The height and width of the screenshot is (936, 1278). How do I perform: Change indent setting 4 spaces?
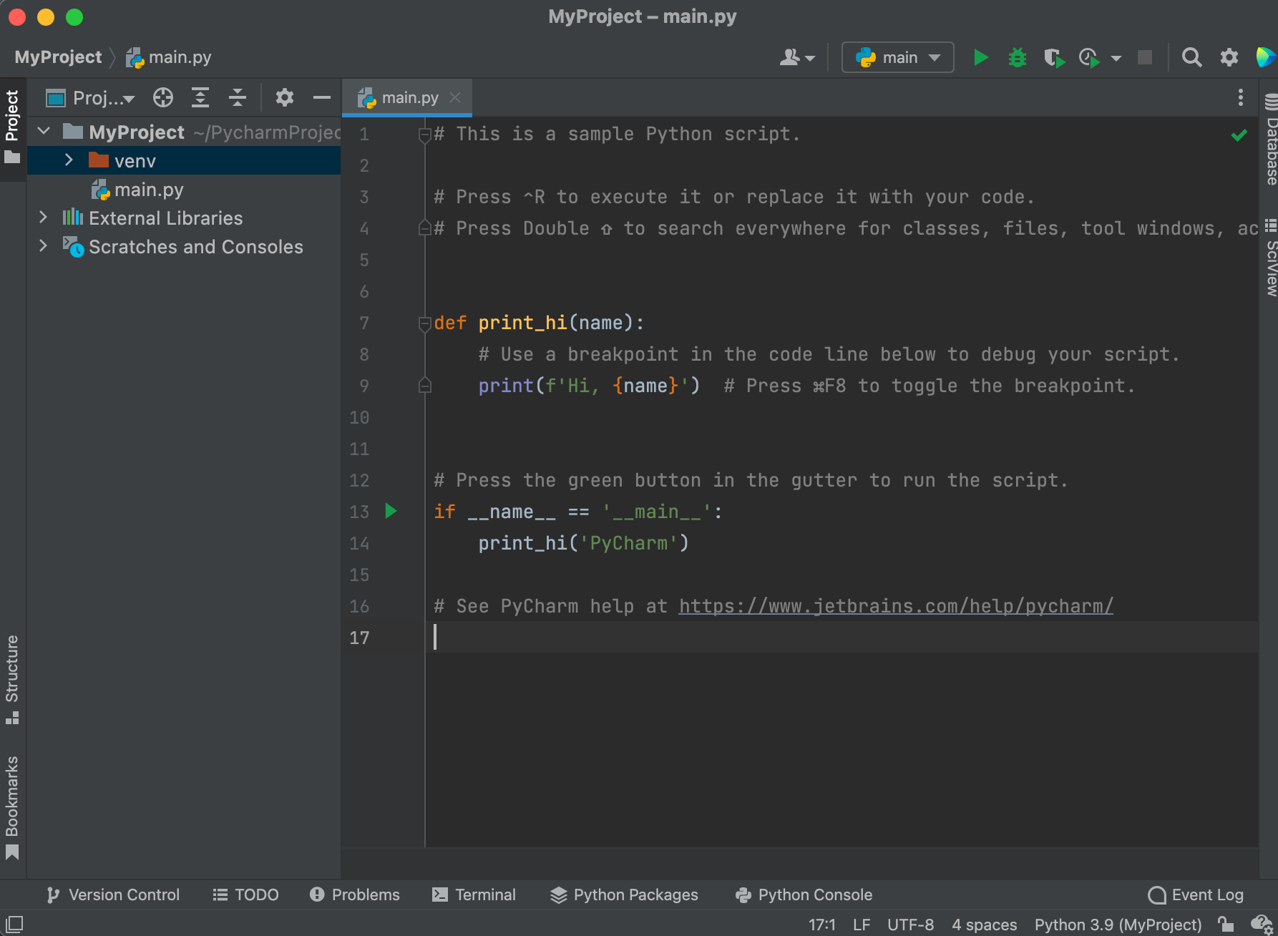[x=984, y=925]
